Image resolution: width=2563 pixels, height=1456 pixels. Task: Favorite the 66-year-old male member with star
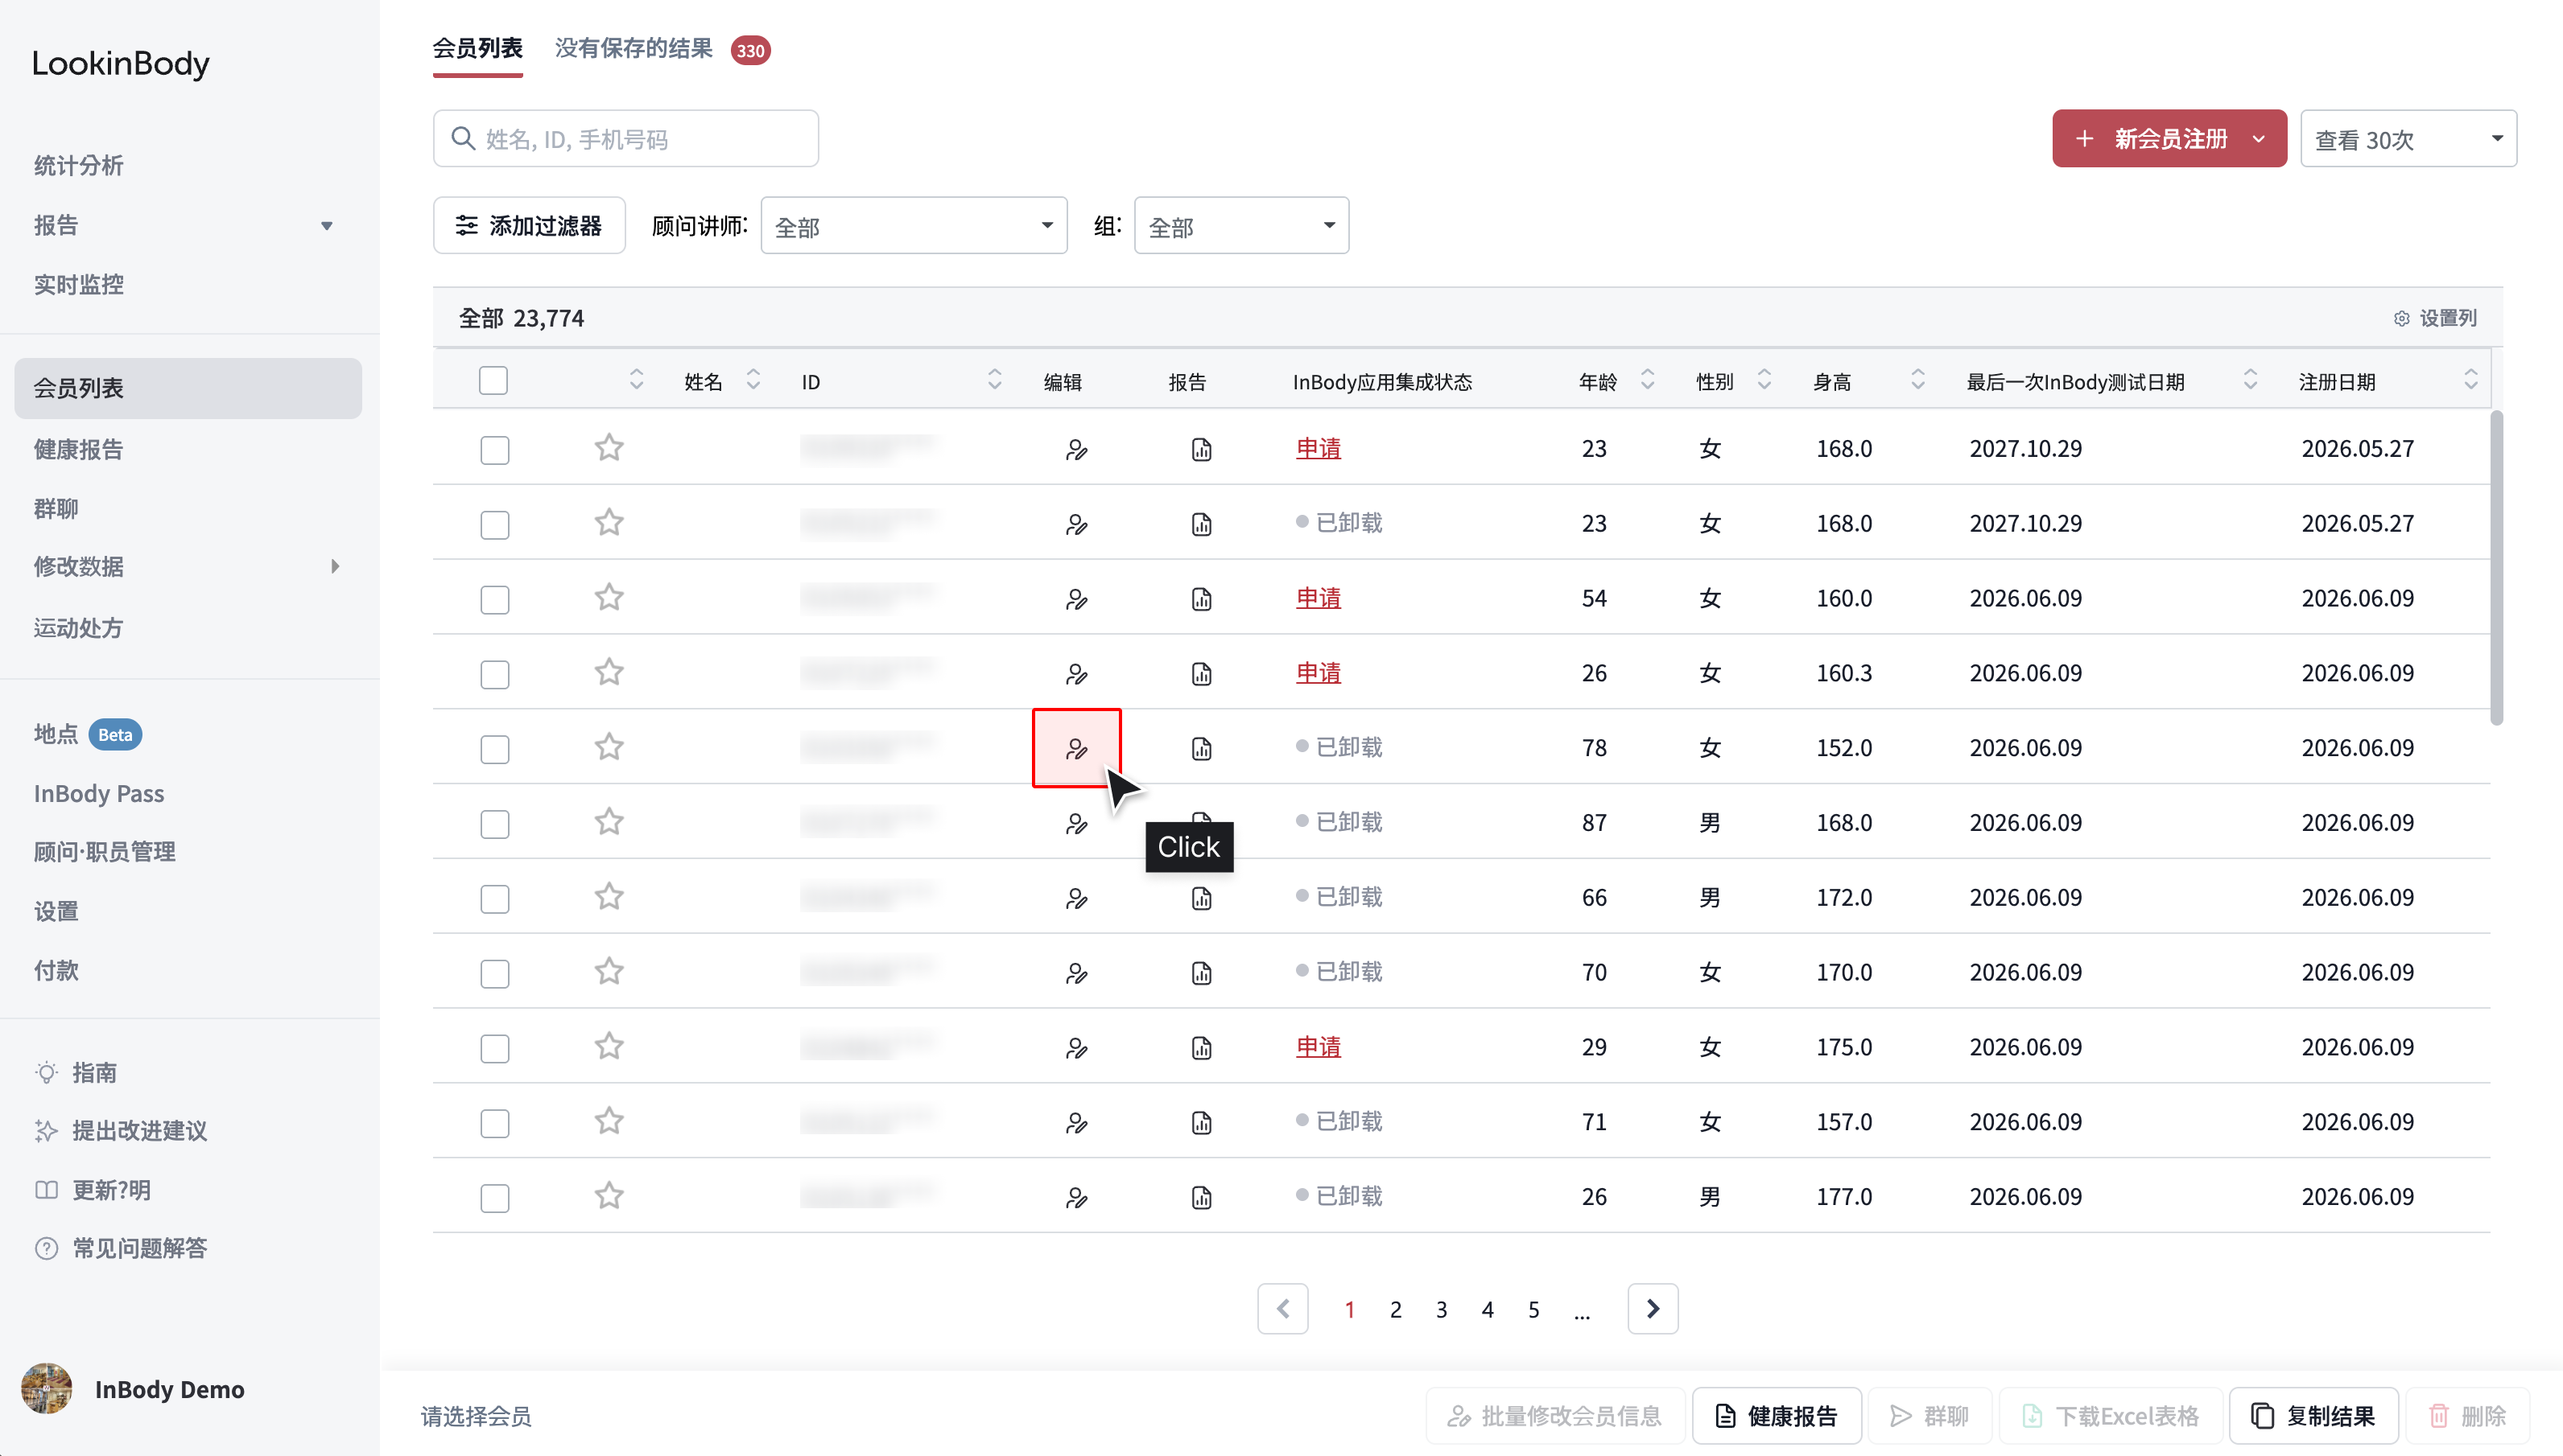click(609, 897)
